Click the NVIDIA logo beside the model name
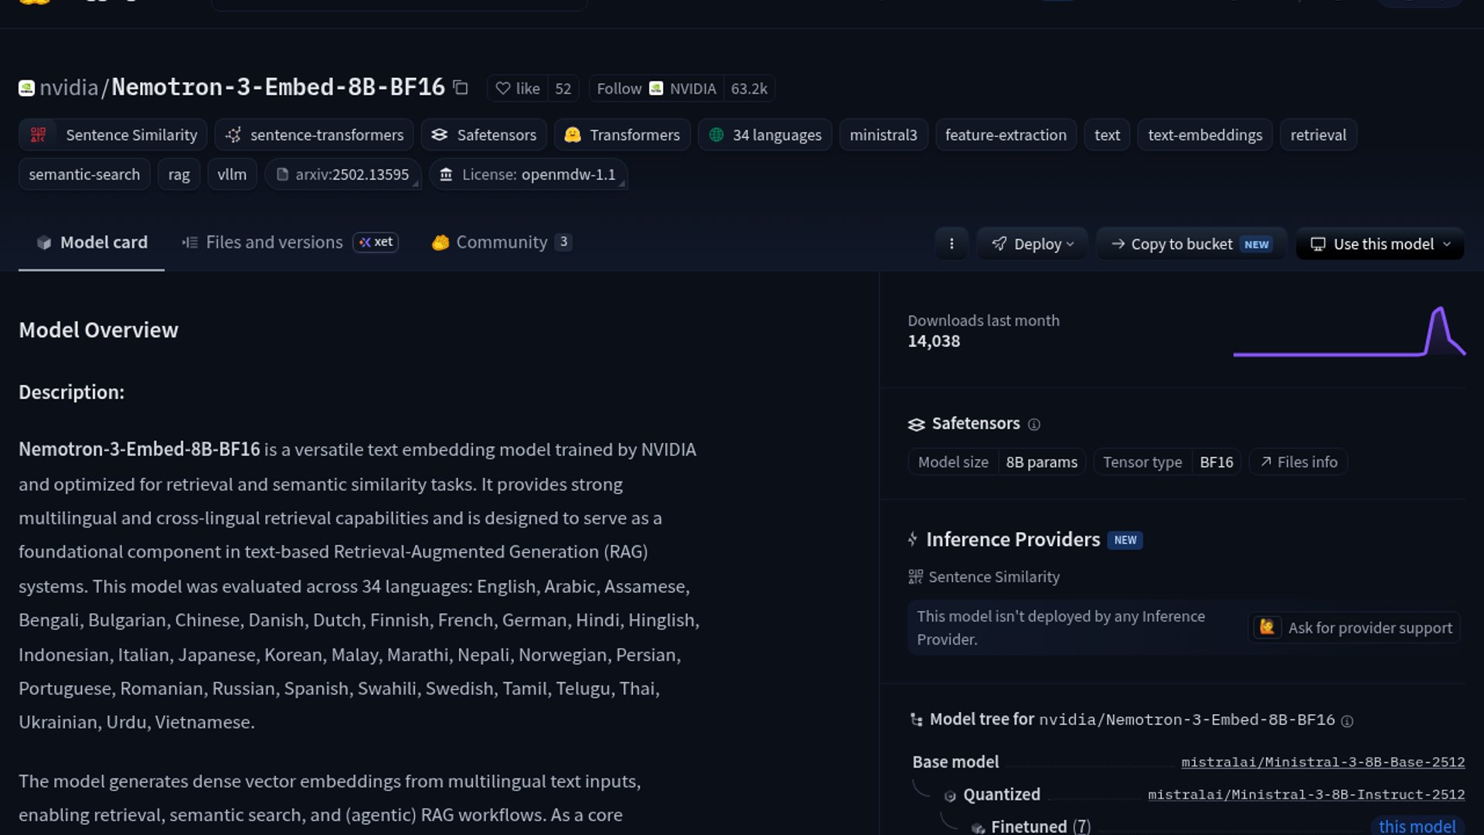 [x=27, y=88]
